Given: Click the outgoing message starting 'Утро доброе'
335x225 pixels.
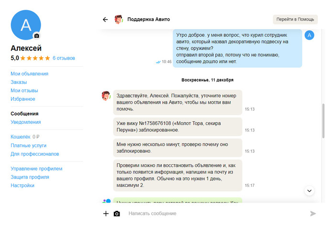Looking at the screenshot, I should pyautogui.click(x=237, y=48).
